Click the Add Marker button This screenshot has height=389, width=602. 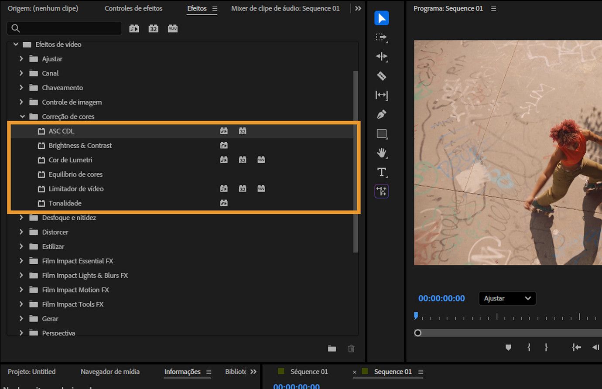point(508,347)
